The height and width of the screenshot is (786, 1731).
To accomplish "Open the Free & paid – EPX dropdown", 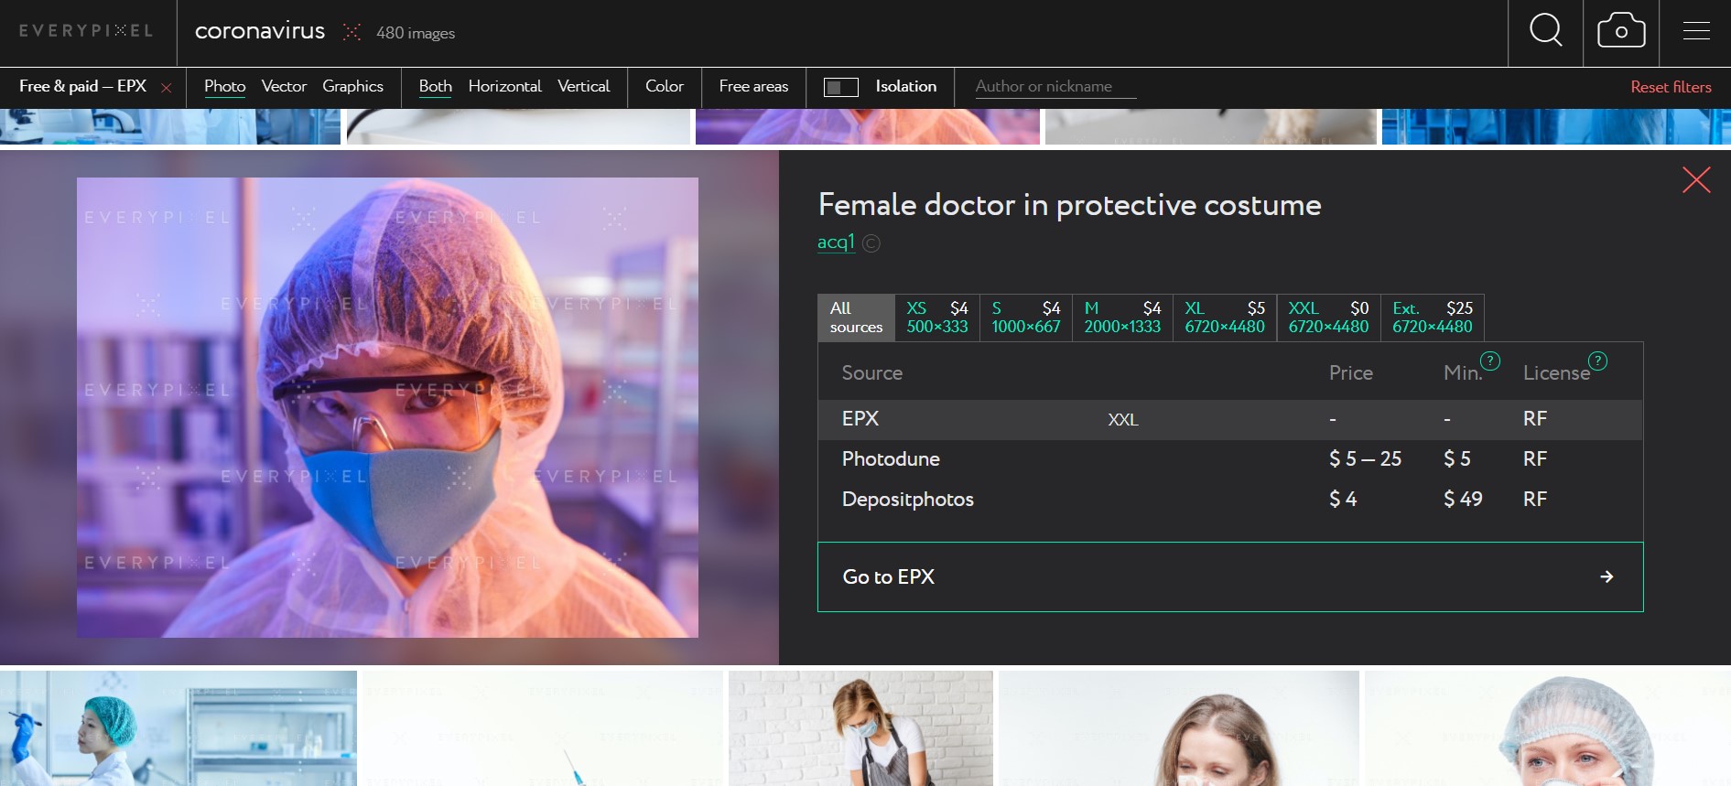I will tap(82, 86).
